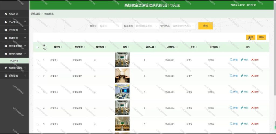Collapse 教室信息管理 submenu chevron
276x134 pixels.
[25, 54]
